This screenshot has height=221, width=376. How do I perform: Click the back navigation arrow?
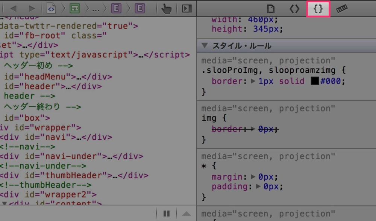[x=14, y=9]
